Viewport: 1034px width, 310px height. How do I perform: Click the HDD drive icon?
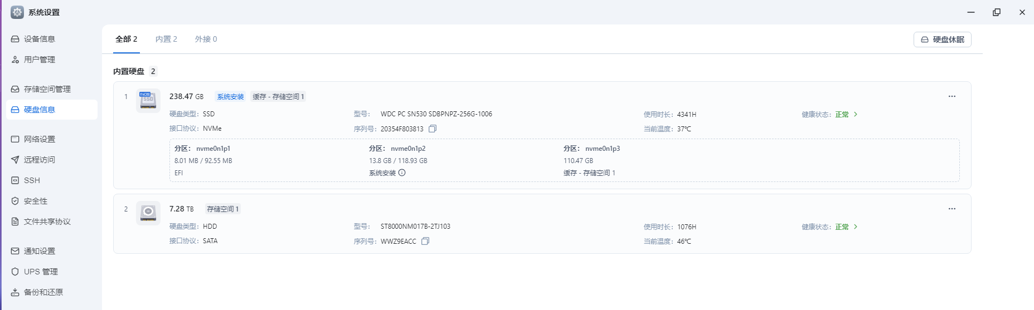click(x=148, y=213)
